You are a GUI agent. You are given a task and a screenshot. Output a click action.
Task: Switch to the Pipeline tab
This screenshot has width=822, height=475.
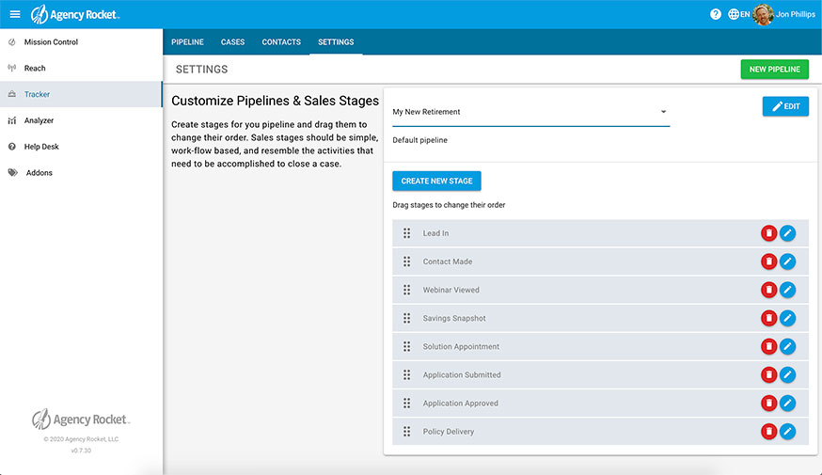(x=187, y=42)
